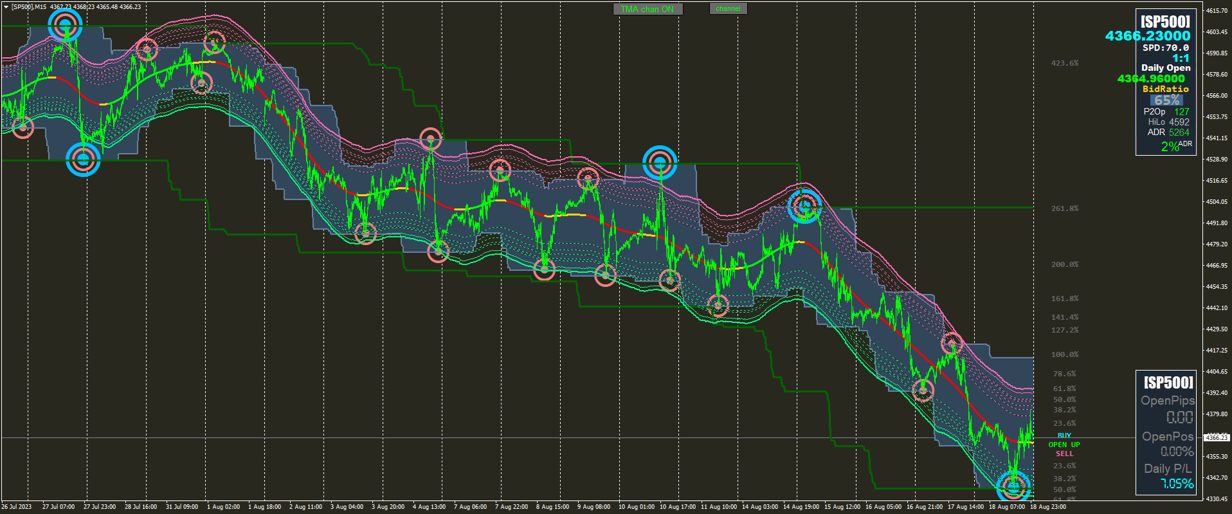Viewport: 1232px width, 514px height.
Task: Click the 100.0% Fibonacci level label
Action: [1065, 354]
